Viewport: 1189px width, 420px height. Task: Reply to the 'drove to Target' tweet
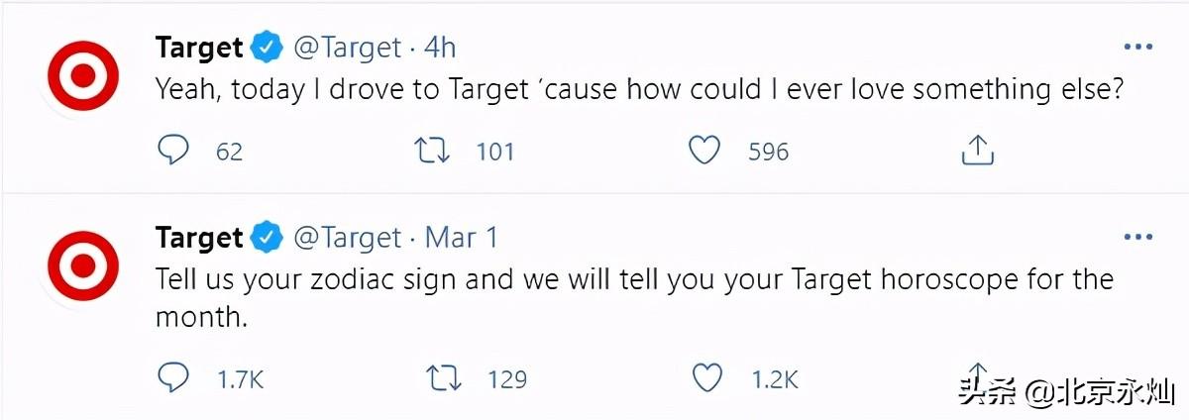(173, 151)
